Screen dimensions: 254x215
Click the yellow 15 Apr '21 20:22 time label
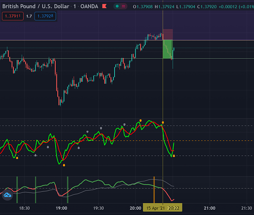pyautogui.click(x=163, y=208)
